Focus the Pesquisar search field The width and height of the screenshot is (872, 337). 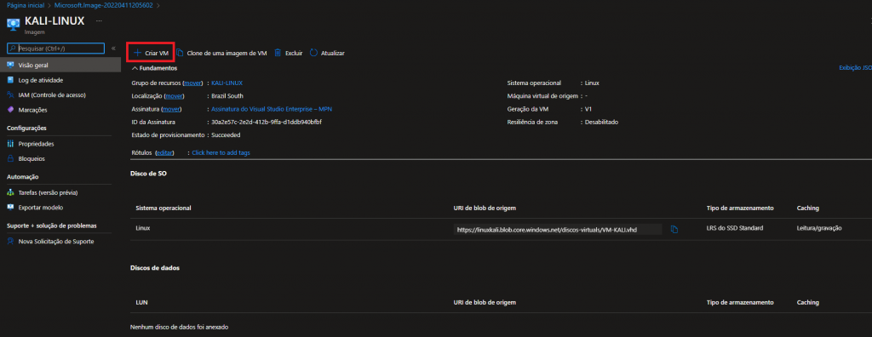pyautogui.click(x=55, y=49)
